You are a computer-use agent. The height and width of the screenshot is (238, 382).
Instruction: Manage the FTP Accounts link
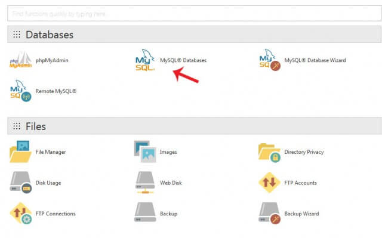[300, 183]
